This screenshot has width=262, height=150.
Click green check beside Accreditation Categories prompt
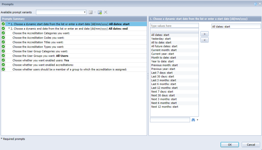pyautogui.click(x=3, y=33)
